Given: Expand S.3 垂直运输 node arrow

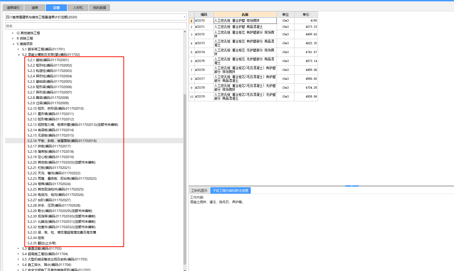Looking at the screenshot, I should coord(18,249).
